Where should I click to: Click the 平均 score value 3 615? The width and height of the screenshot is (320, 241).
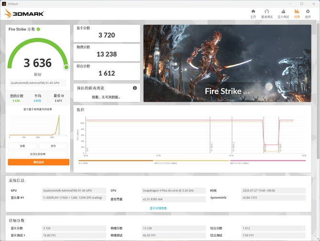coord(37,101)
